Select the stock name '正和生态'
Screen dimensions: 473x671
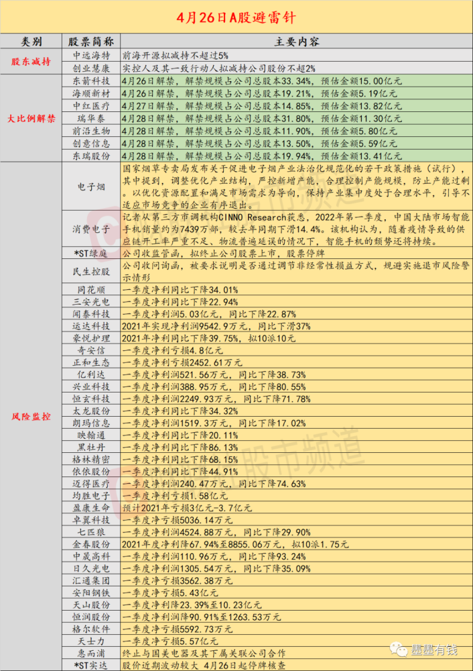[x=91, y=362]
